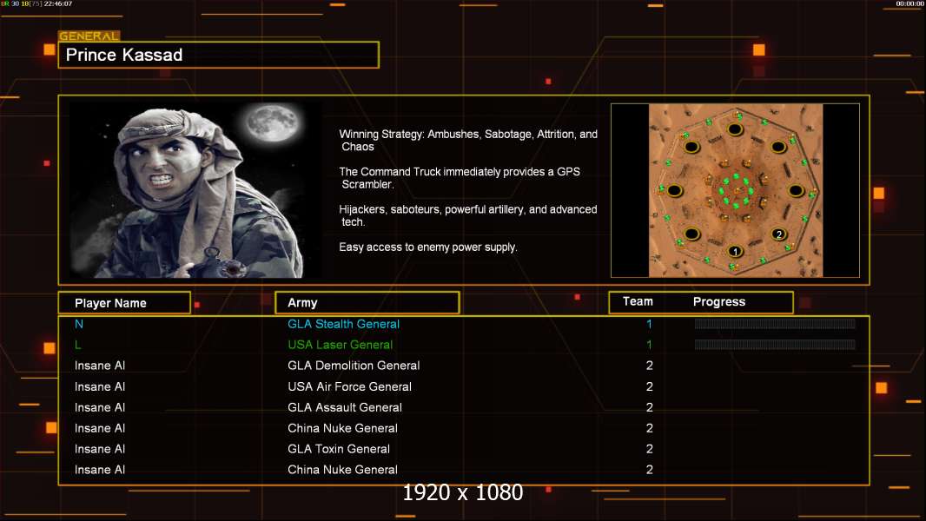Click team number in GLA Assault General row
The width and height of the screenshot is (926, 521).
(650, 407)
